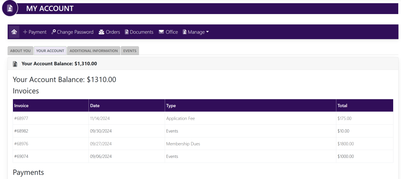
Task: Switch to the About You tab
Action: coord(20,51)
